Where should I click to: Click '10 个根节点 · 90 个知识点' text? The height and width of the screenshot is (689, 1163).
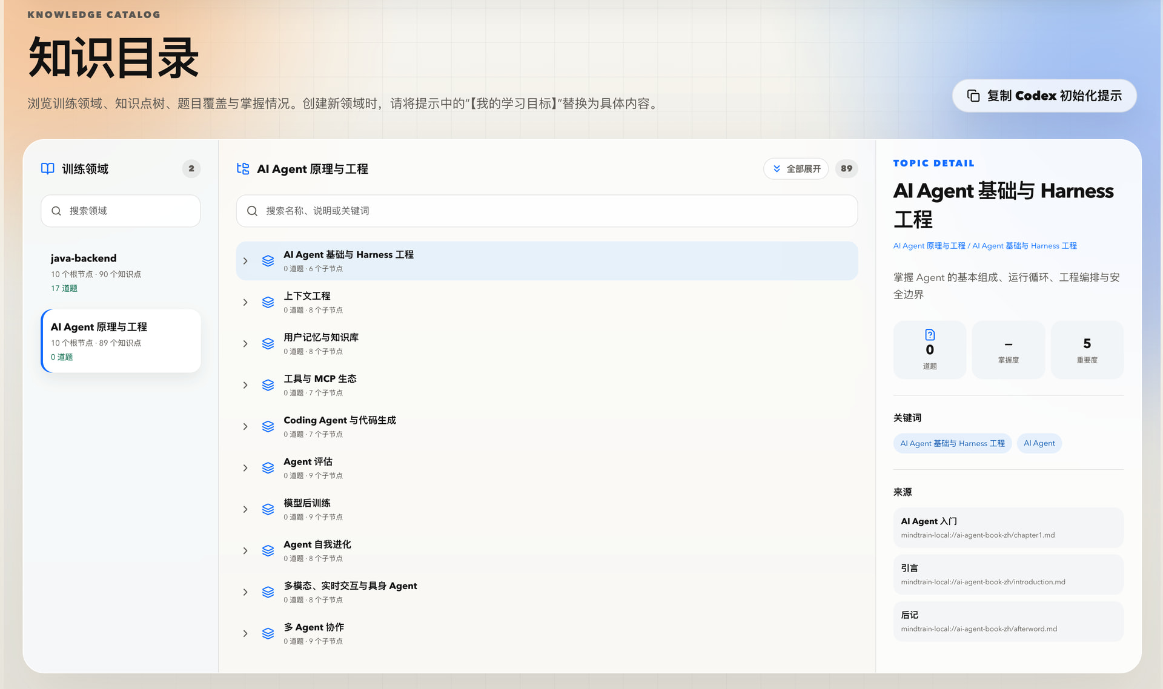pos(96,274)
